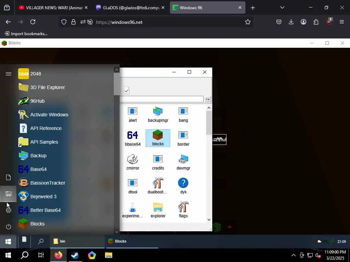Select the flags tools icon
Image resolution: width=350 pixels, height=262 pixels.
pyautogui.click(x=183, y=210)
